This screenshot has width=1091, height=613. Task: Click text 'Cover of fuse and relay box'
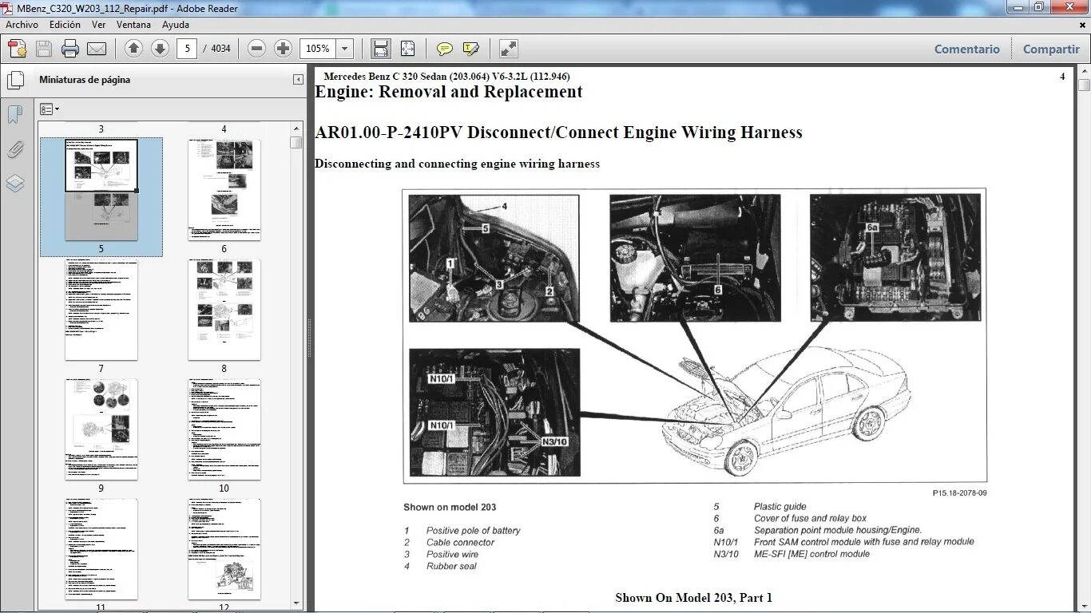pyautogui.click(x=810, y=519)
